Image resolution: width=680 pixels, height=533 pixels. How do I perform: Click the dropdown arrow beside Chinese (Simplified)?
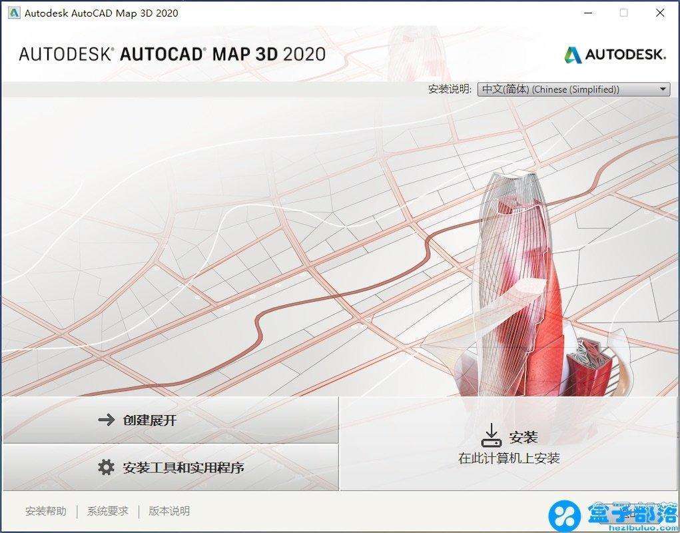coord(663,89)
